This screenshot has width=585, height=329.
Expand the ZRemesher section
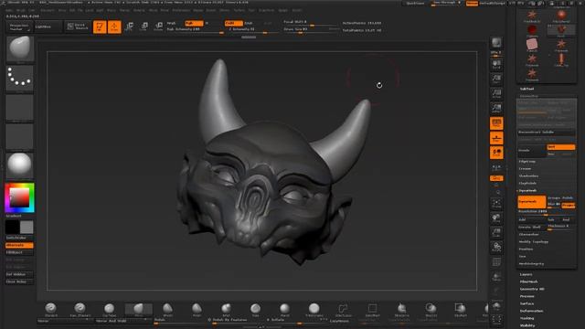coord(528,235)
